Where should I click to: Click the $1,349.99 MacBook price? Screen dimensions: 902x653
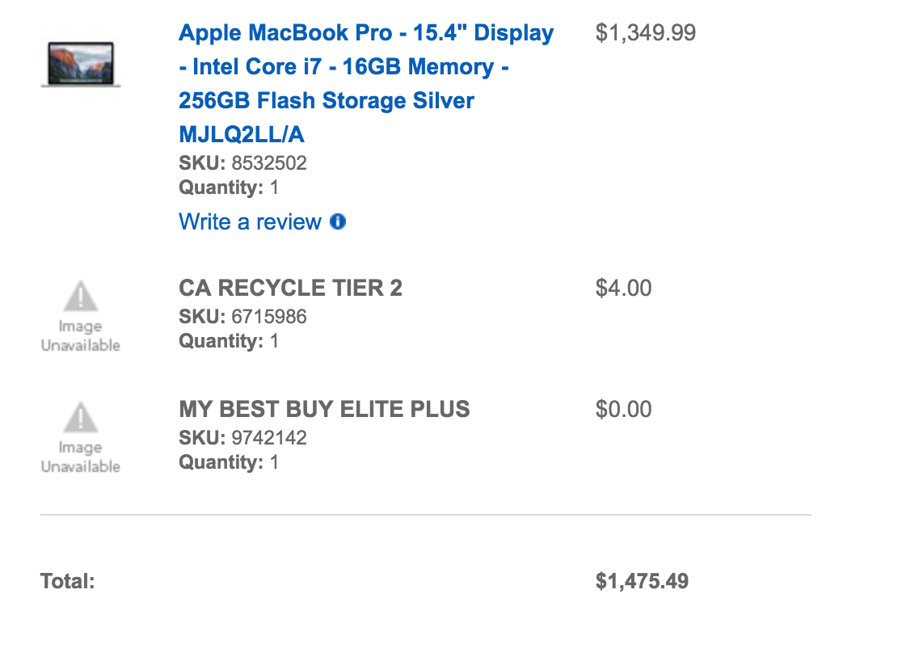646,33
